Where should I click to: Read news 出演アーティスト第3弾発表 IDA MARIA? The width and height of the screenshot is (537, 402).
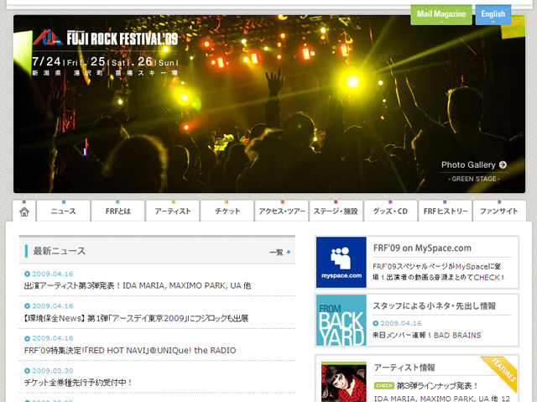[x=138, y=285]
